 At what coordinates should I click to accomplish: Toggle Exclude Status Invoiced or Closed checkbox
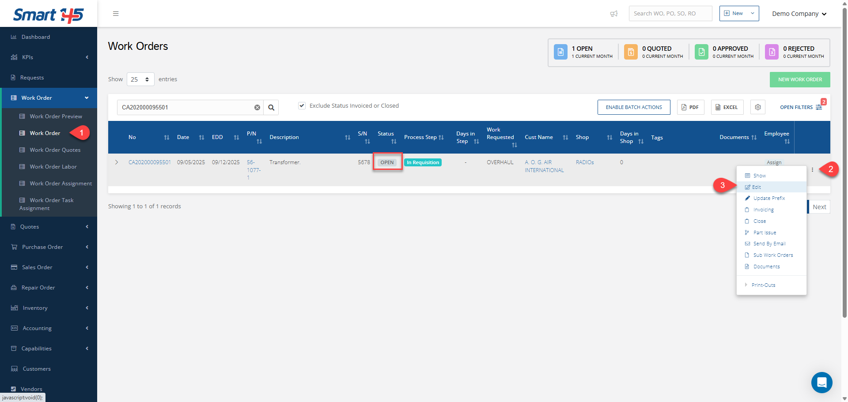click(302, 105)
